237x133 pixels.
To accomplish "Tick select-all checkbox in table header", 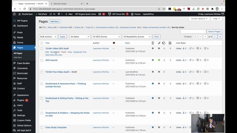I will 42,43.
